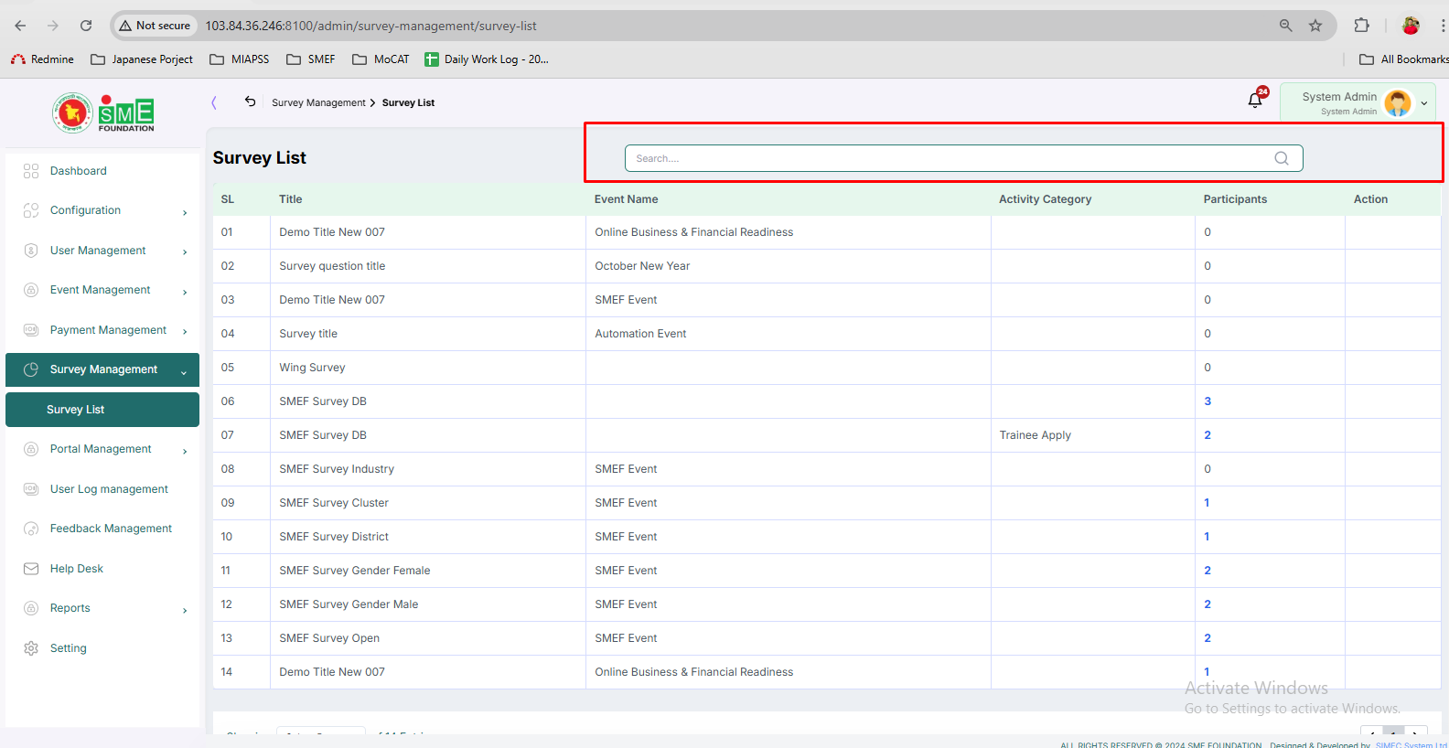Viewport: 1449px width, 748px height.
Task: Bookmark this page with the star icon
Action: click(1315, 26)
